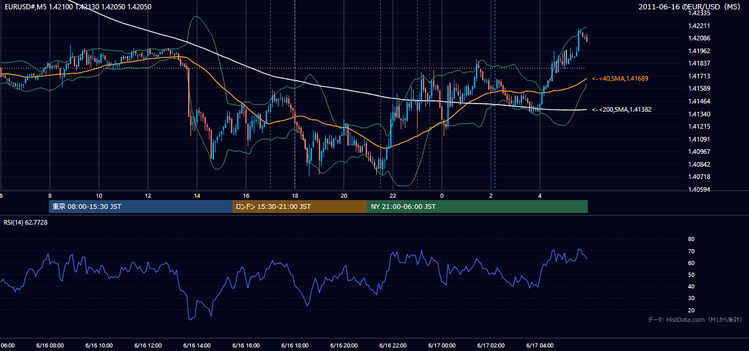Click the RSI(14) 62.7728 indicator label

26,222
